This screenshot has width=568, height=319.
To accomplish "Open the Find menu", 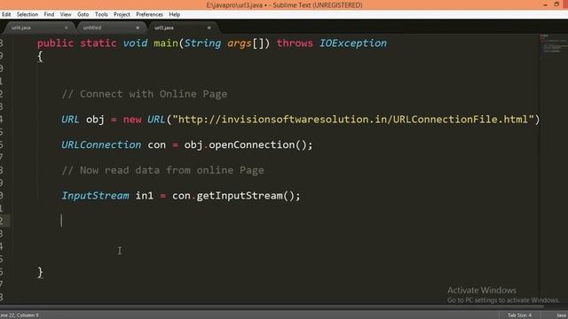I will tap(49, 14).
